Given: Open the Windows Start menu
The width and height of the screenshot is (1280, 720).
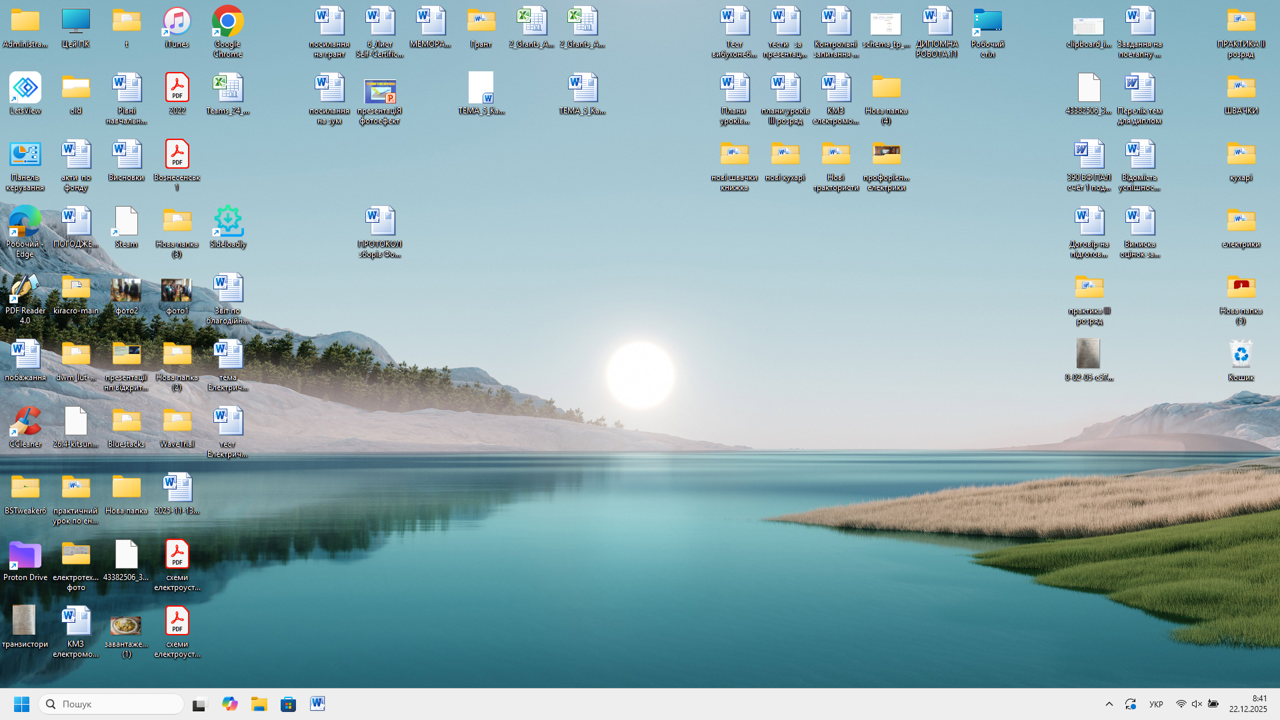Looking at the screenshot, I should [21, 704].
